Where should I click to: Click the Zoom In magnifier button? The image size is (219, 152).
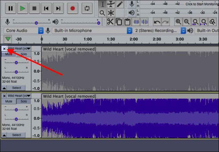178,22
